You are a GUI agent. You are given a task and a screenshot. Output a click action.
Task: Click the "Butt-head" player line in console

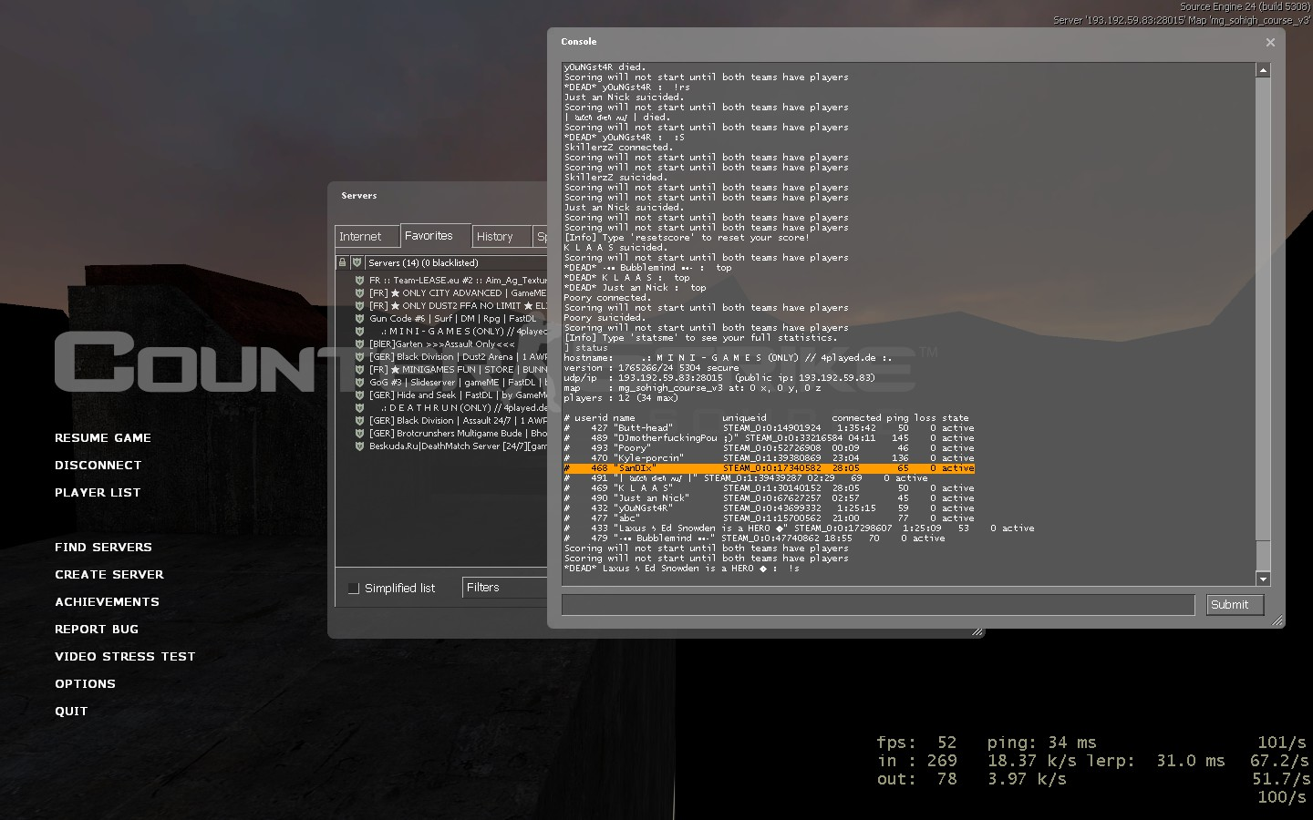click(769, 428)
